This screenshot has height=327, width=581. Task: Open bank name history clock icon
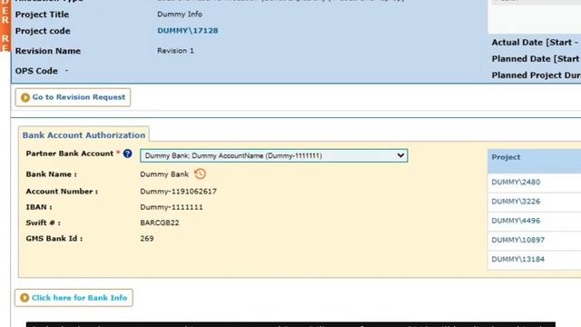200,173
